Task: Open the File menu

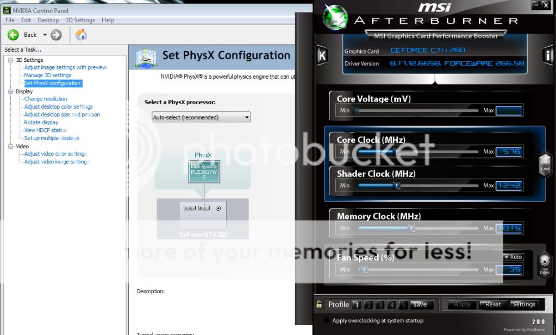Action: click(10, 20)
